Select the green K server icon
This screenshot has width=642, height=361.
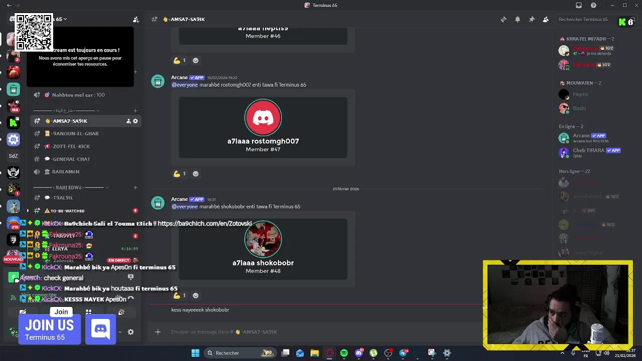tap(14, 122)
